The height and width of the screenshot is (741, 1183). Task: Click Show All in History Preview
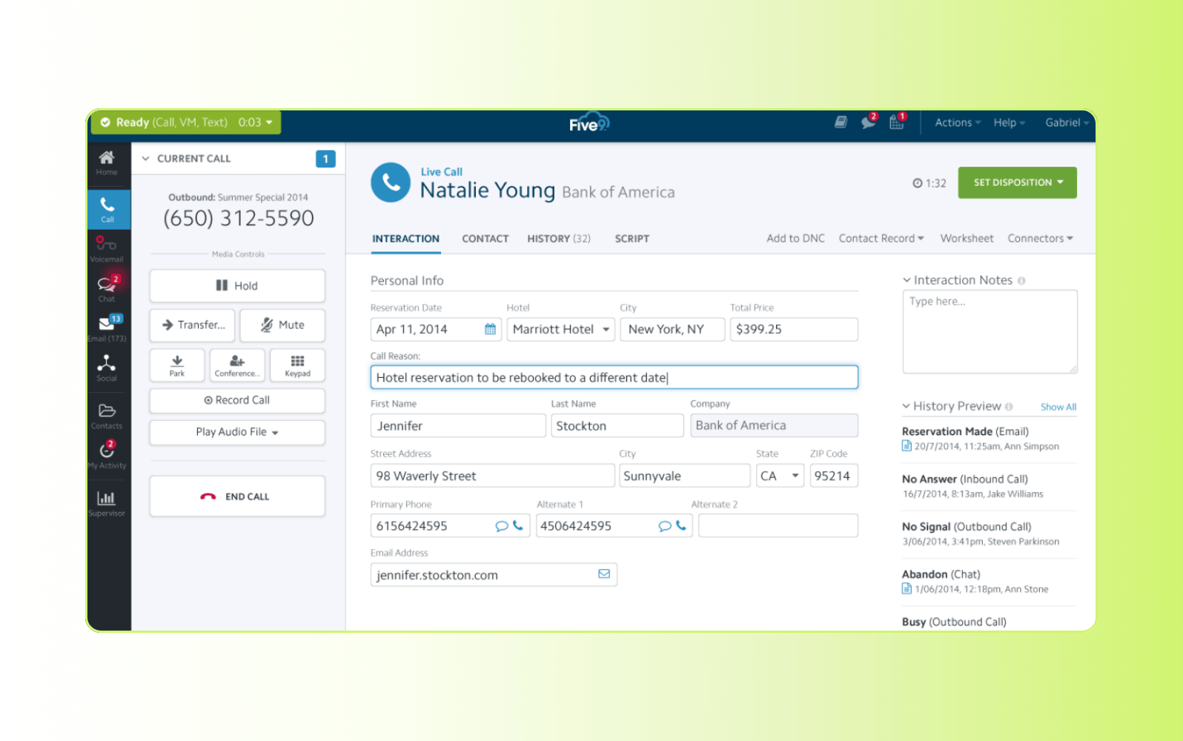[1058, 407]
